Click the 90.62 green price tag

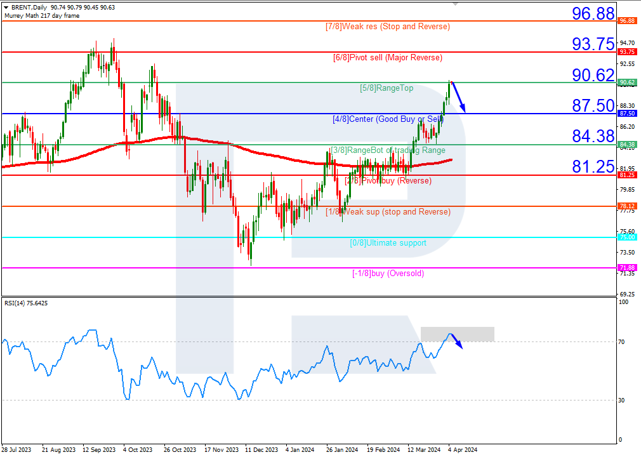[x=627, y=82]
